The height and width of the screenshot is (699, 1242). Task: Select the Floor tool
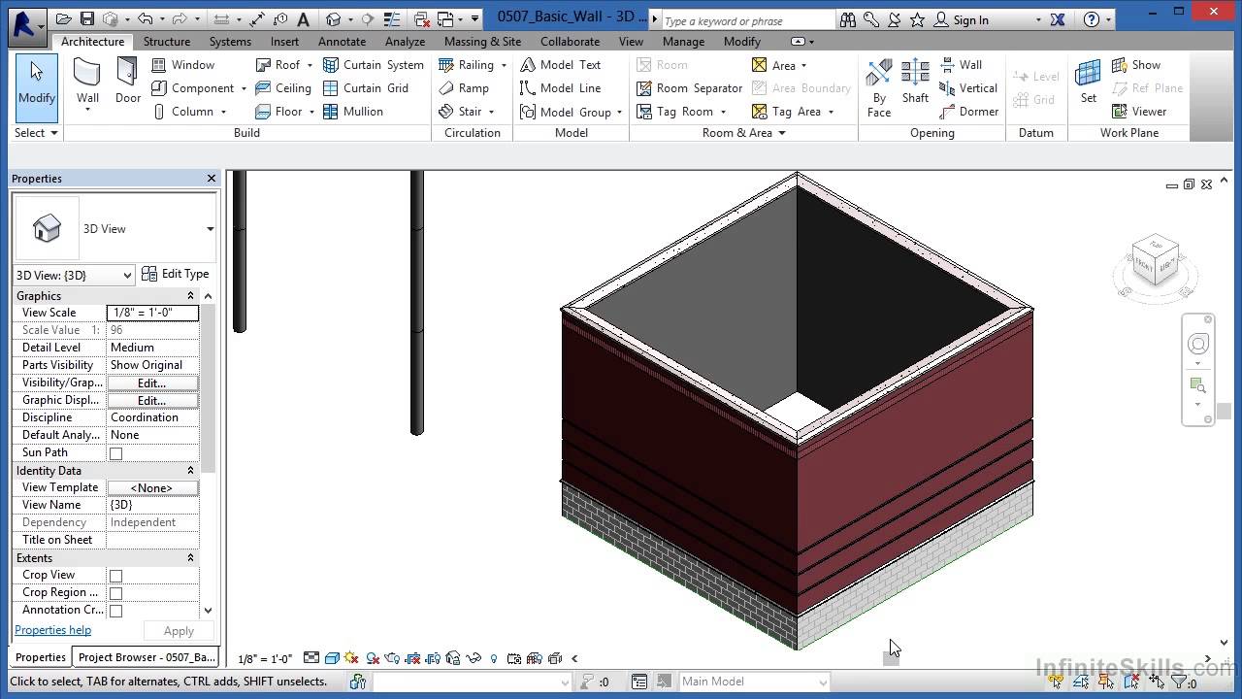[x=279, y=112]
